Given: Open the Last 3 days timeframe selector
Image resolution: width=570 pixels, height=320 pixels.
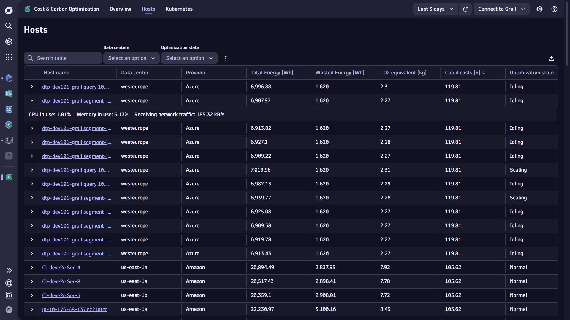Looking at the screenshot, I should pos(435,9).
